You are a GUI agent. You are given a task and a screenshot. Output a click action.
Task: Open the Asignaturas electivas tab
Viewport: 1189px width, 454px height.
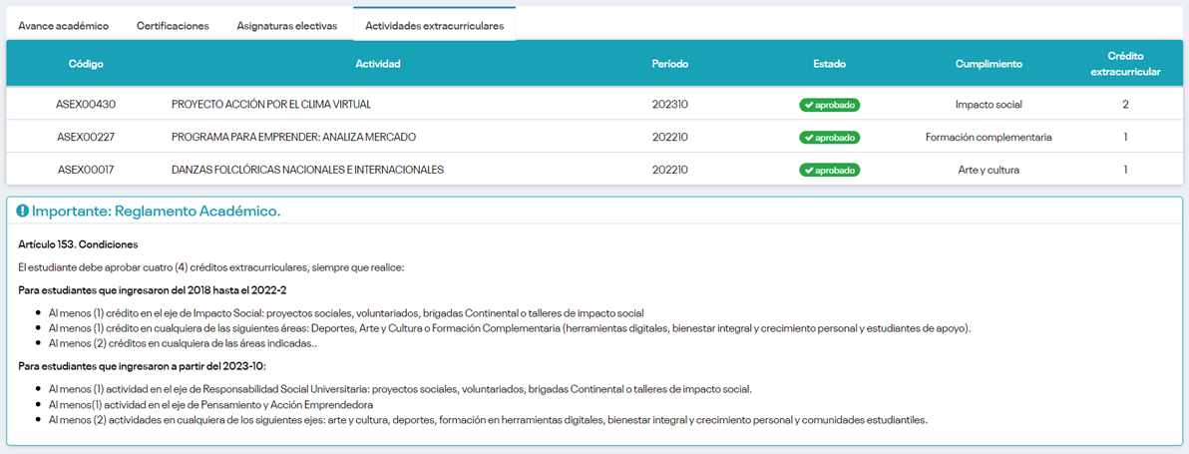point(287,25)
